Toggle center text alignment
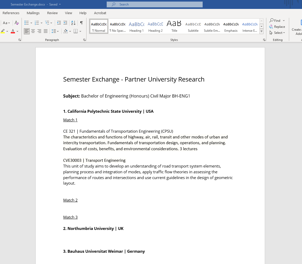This screenshot has height=264, width=302. tap(33, 31)
